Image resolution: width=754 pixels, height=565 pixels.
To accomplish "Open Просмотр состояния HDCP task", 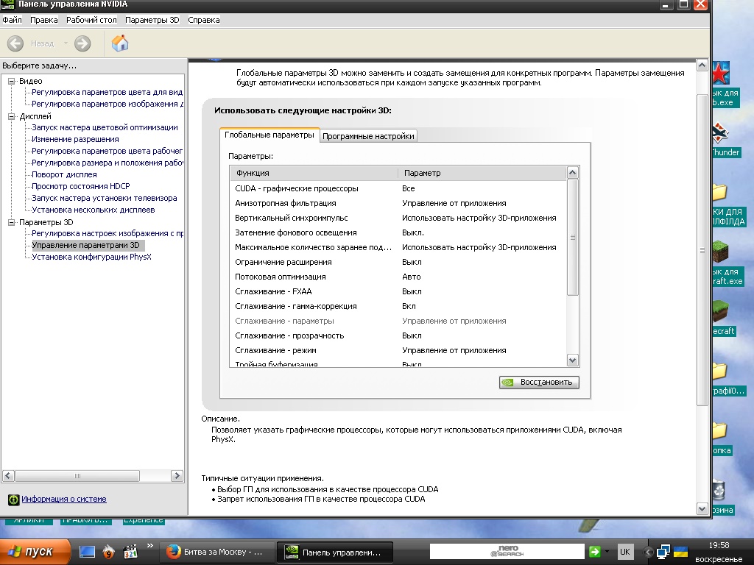I will click(80, 186).
